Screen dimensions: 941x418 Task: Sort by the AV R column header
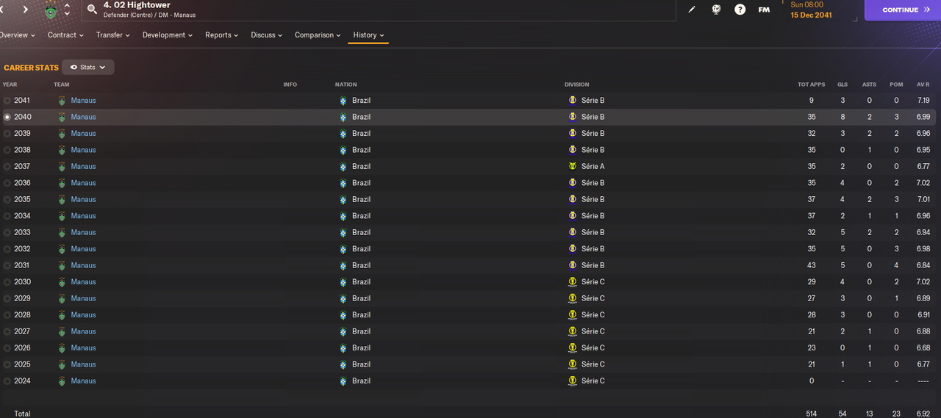(923, 84)
